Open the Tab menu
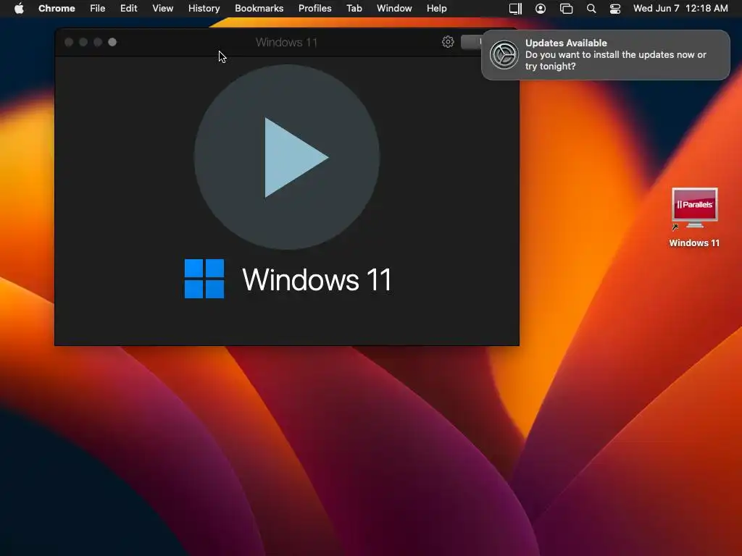742x556 pixels. (354, 8)
